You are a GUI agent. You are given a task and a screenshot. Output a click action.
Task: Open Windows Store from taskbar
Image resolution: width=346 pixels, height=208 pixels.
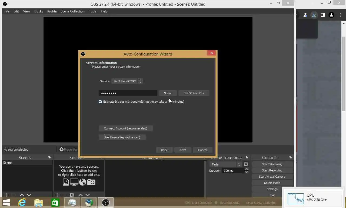[55, 202]
